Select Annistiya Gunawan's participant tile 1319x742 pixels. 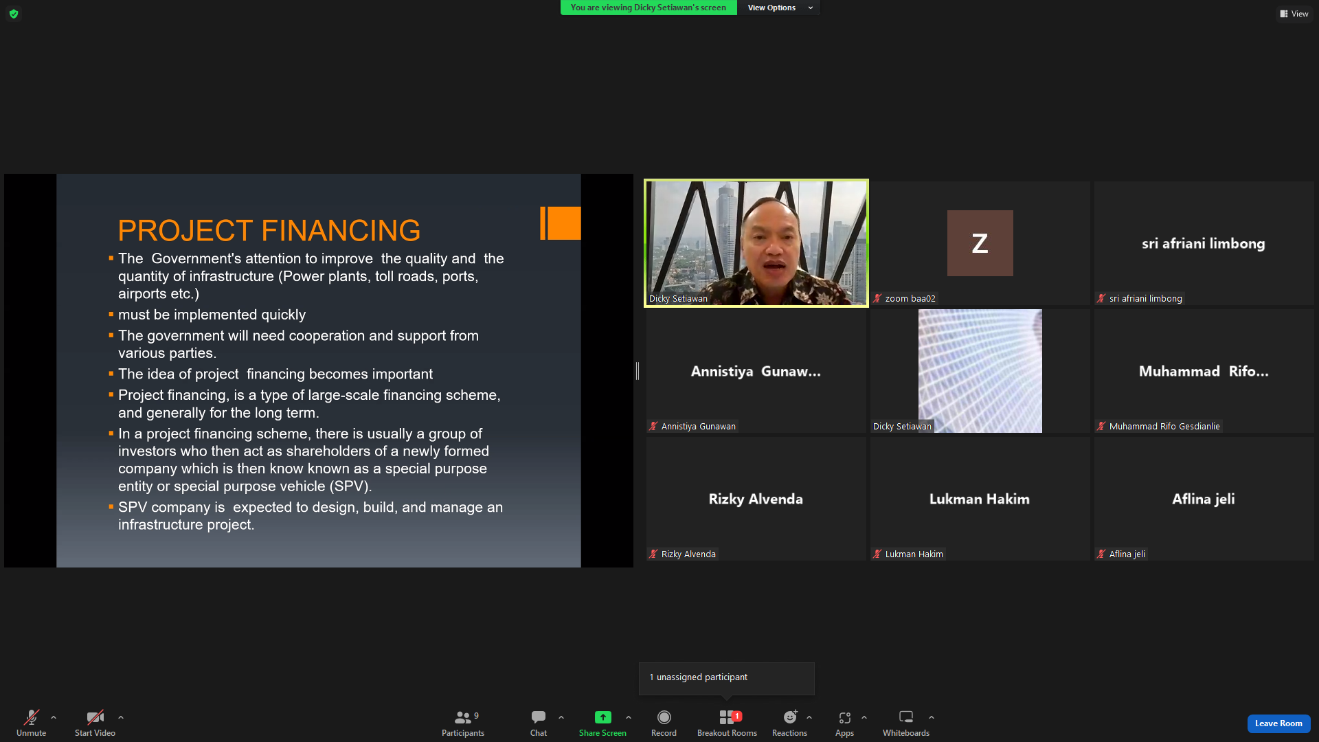[756, 371]
